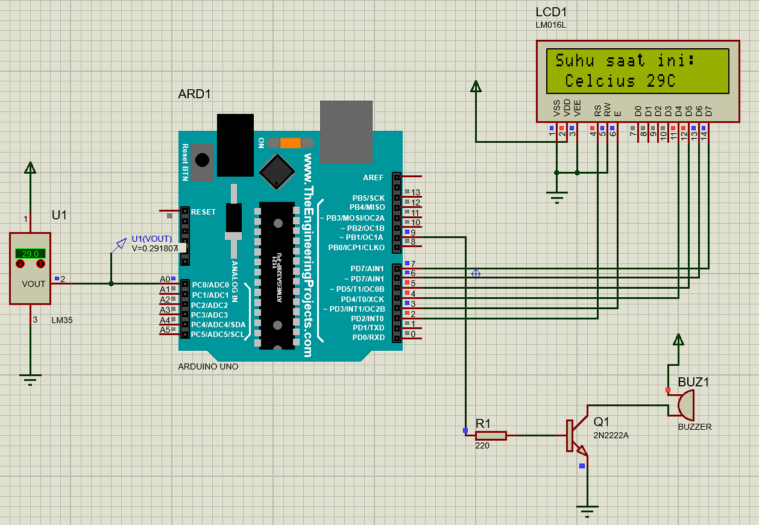
Task: Click the AREF pin header socket
Action: pos(396,178)
